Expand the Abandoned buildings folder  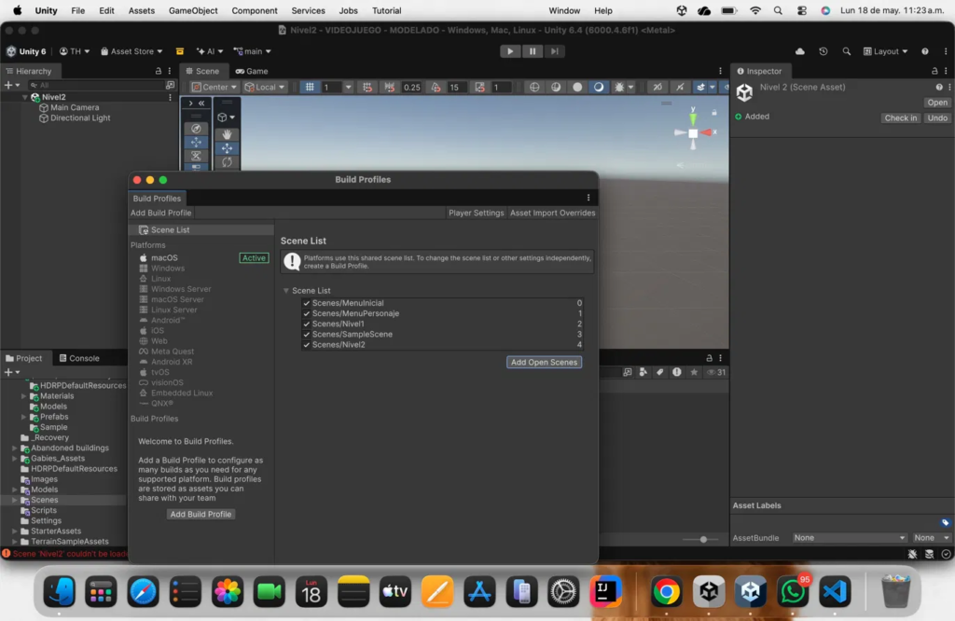tap(15, 448)
